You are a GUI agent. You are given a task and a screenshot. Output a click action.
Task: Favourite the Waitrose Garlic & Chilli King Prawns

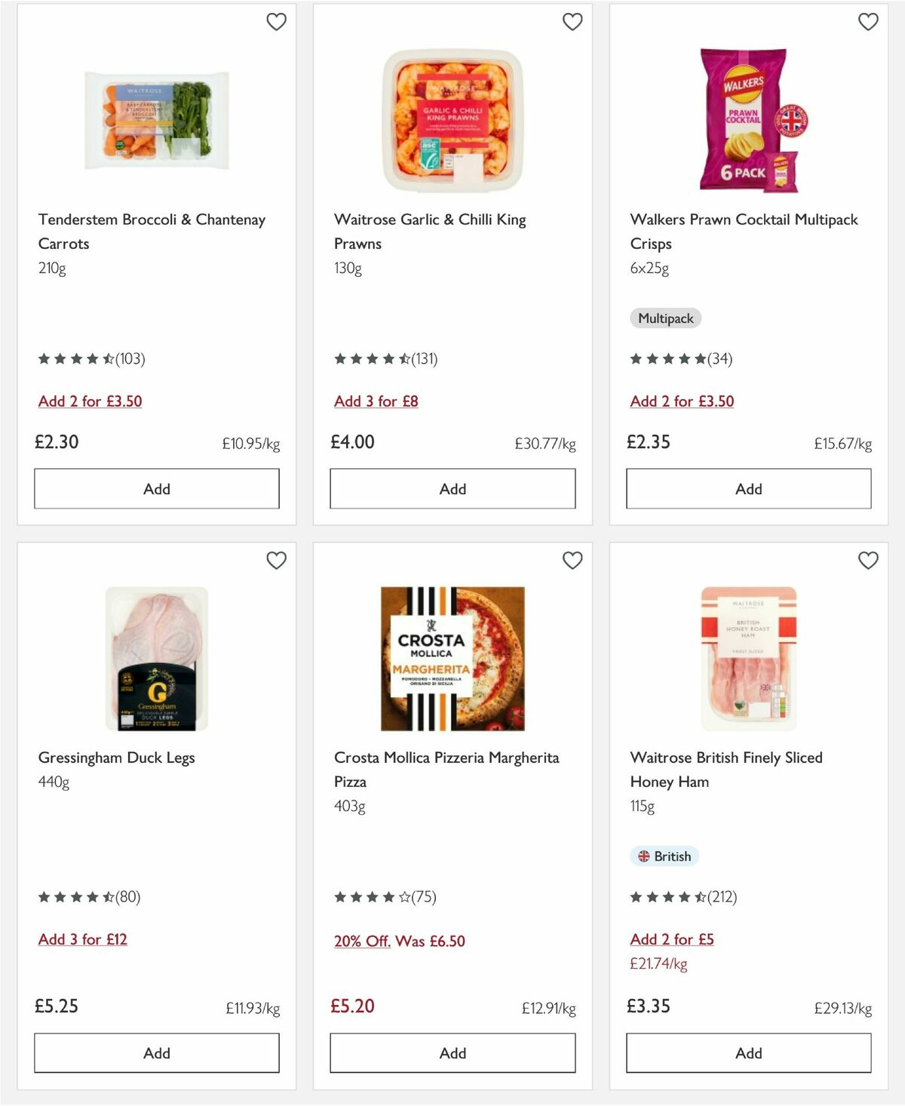572,22
